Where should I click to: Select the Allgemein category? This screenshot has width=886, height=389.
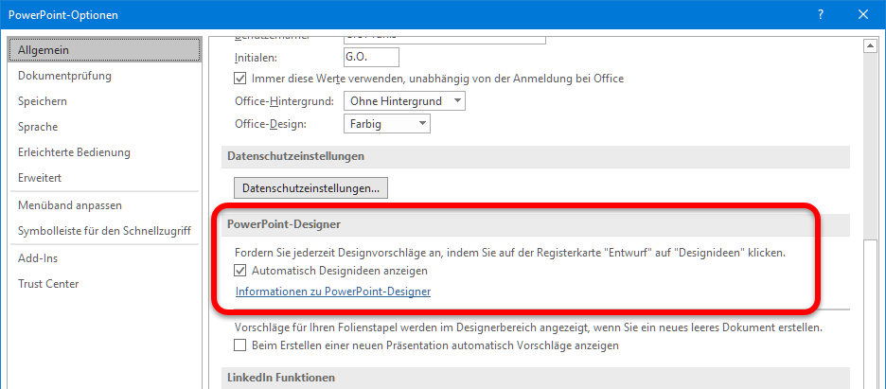coord(104,49)
